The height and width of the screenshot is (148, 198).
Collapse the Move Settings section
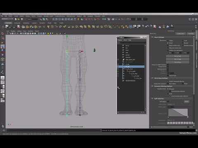click(x=152, y=37)
